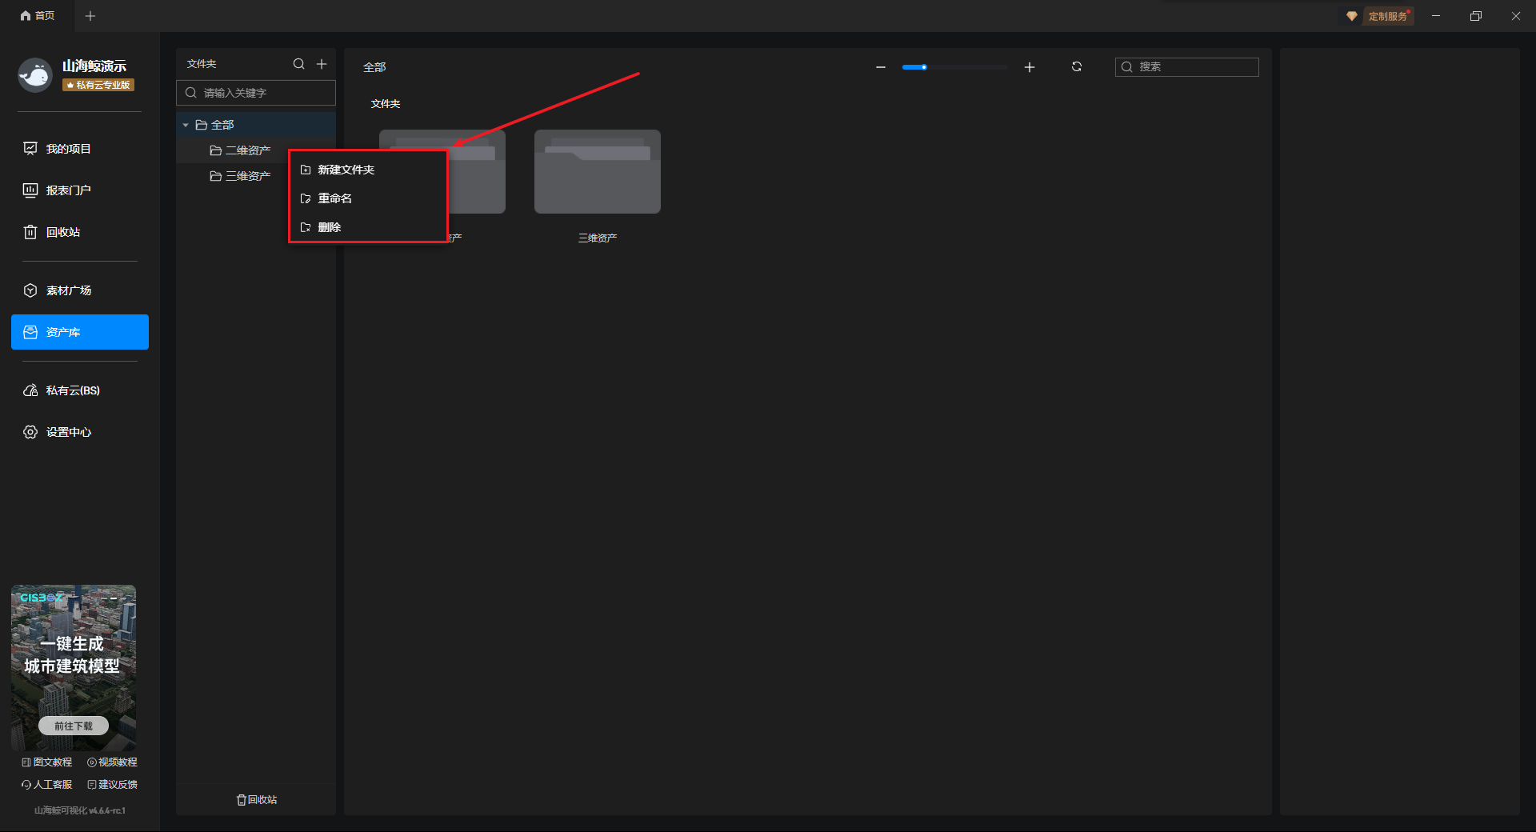The width and height of the screenshot is (1536, 832).
Task: Collapse the 全部 folder tree node
Action: point(186,125)
